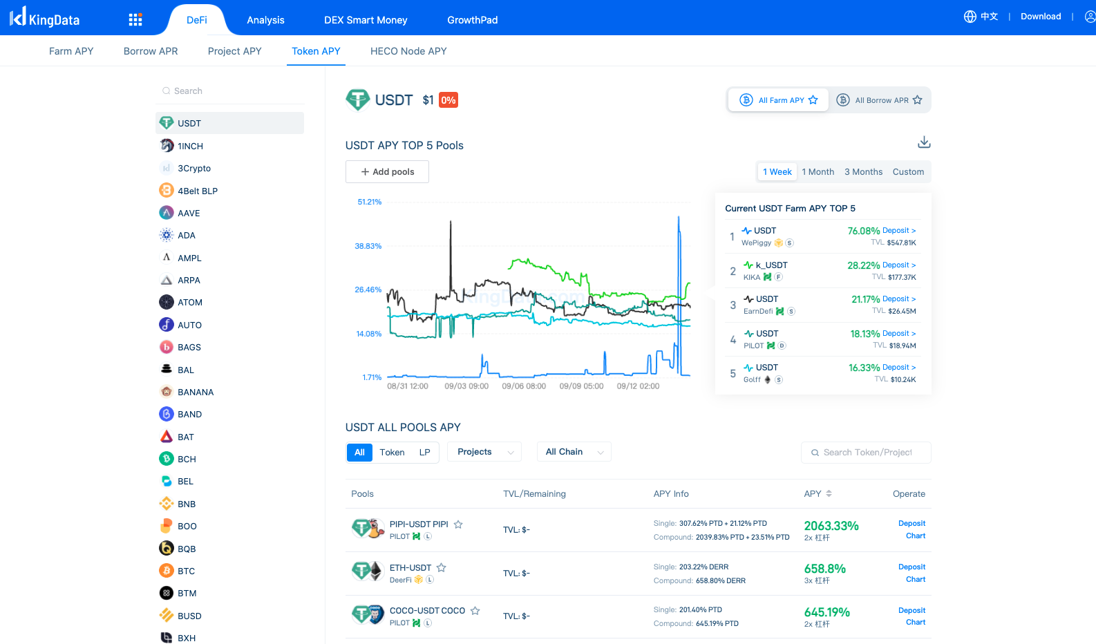Screen dimensions: 1096x644
Task: Toggle All Borrow APR star
Action: 918,100
